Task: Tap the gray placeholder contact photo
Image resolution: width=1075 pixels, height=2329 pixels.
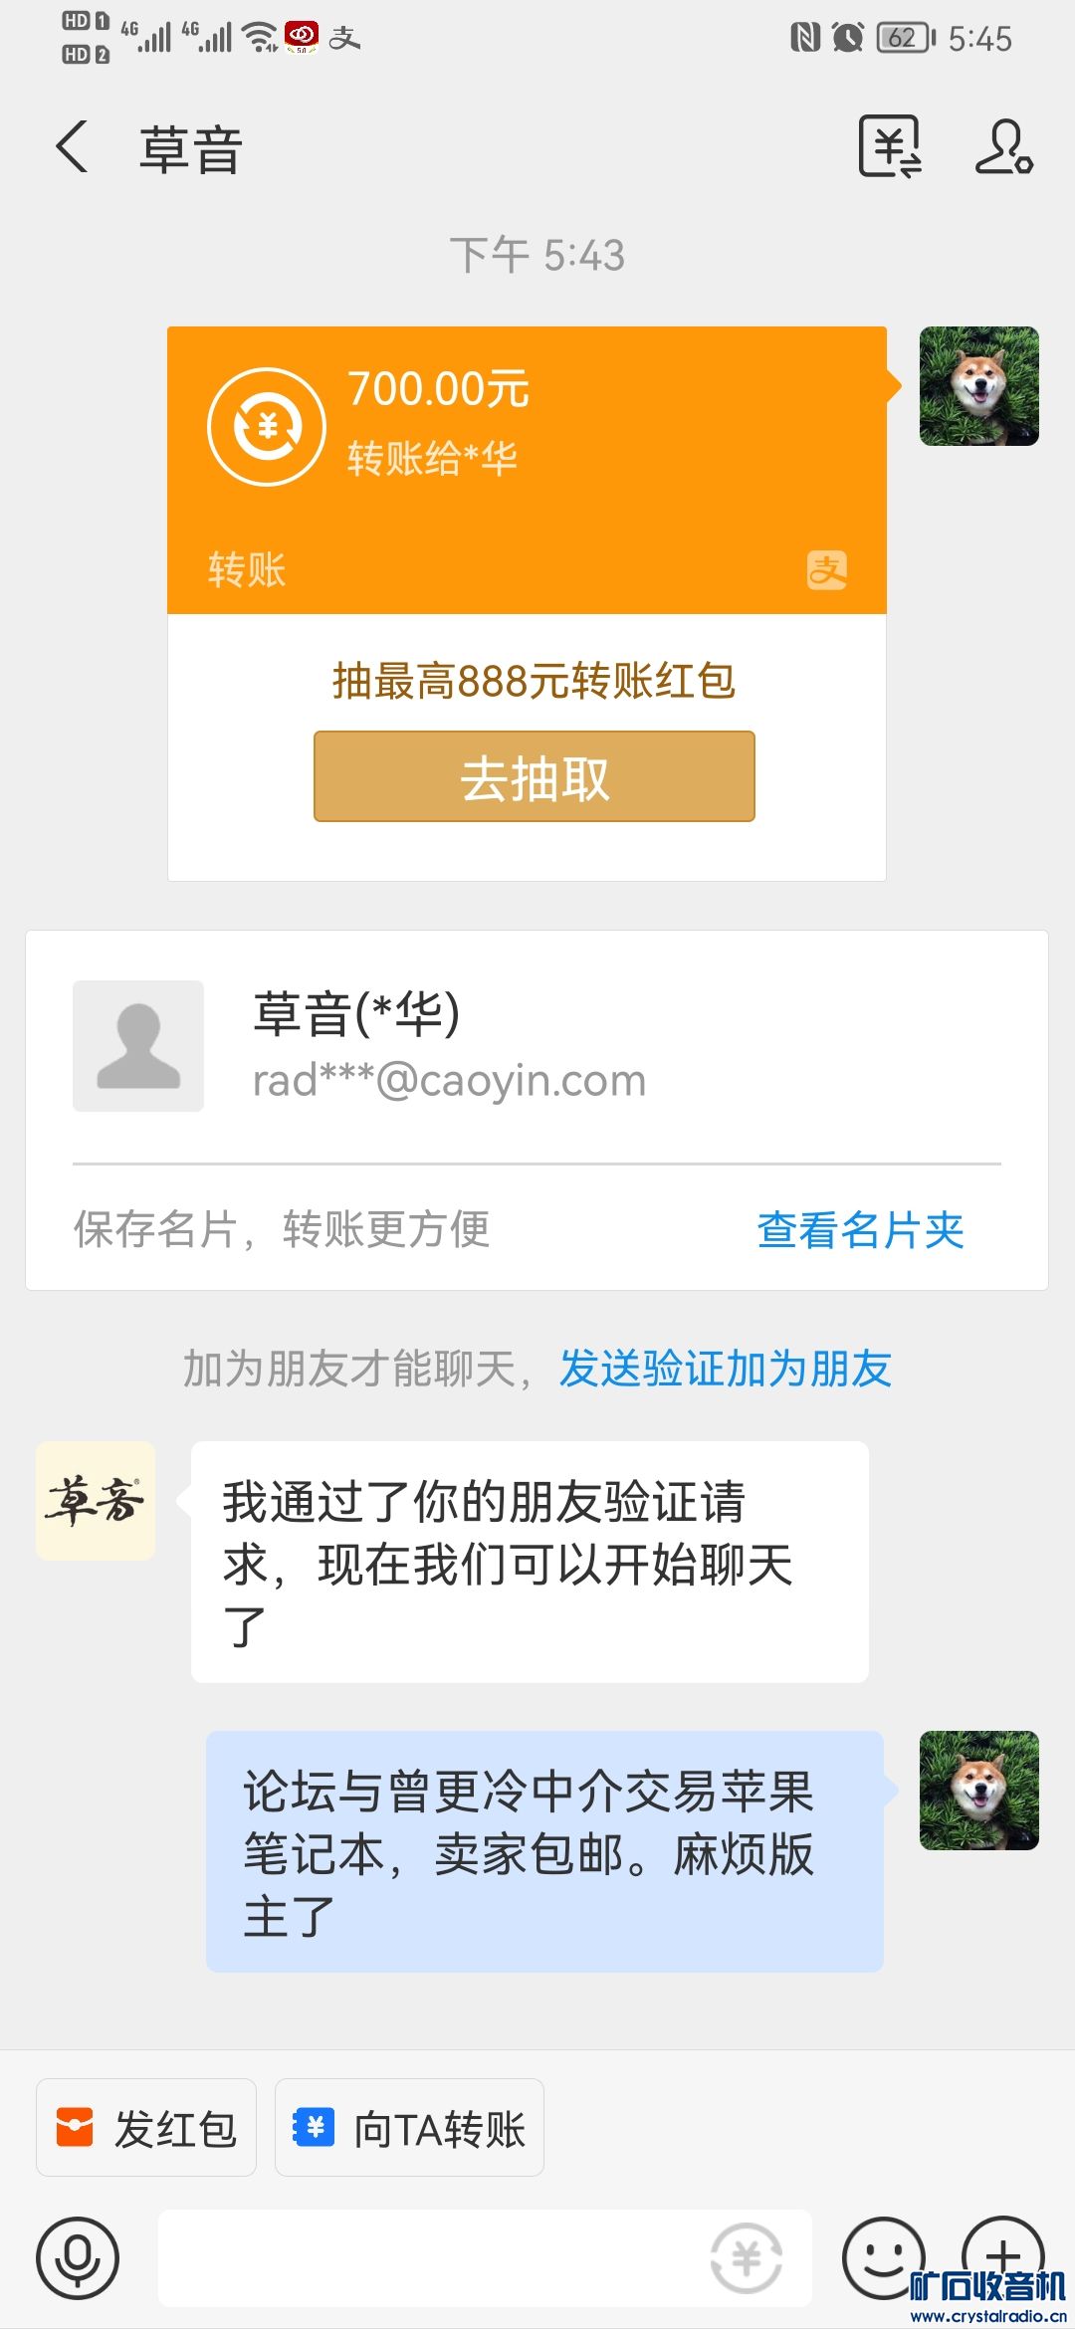Action: pyautogui.click(x=138, y=1046)
